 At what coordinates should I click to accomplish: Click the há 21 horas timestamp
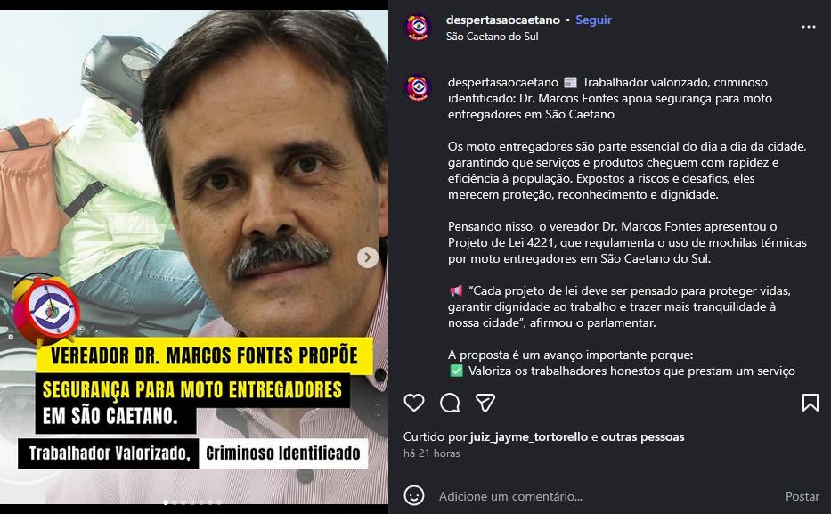431,453
